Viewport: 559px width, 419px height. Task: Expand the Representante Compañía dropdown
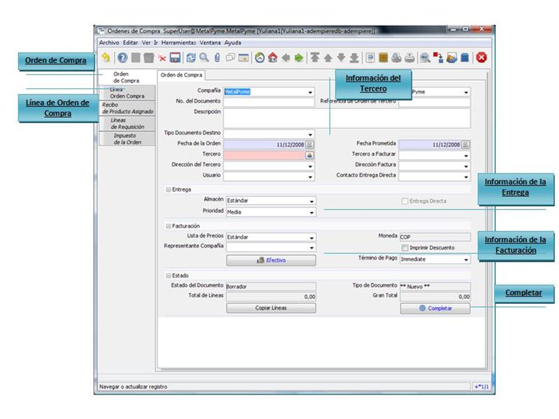coord(312,248)
